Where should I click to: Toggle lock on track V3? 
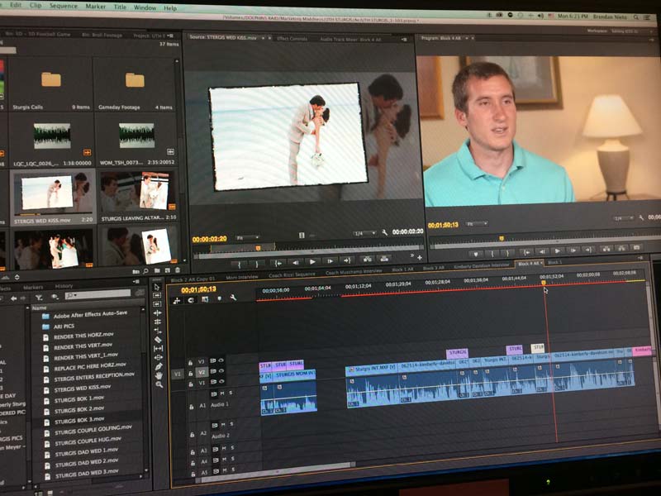[x=191, y=363]
